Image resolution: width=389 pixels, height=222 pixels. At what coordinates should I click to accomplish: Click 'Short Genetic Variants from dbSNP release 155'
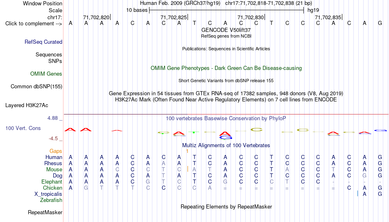[x=226, y=81]
